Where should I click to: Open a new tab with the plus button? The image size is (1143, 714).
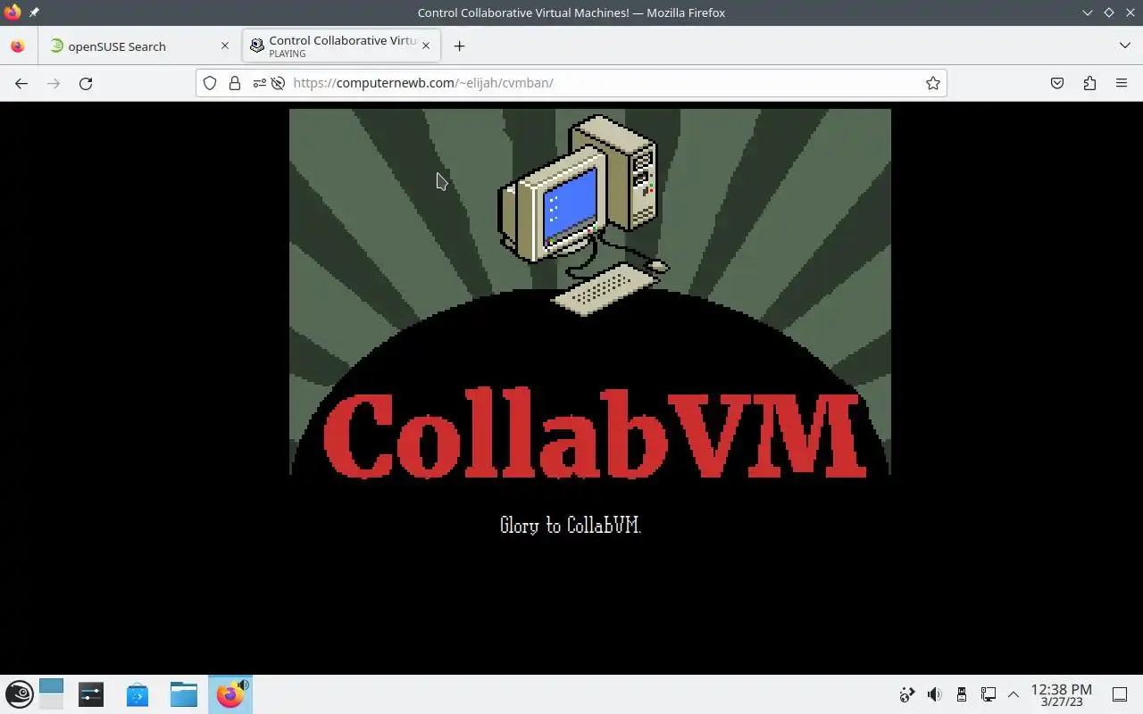pos(459,46)
